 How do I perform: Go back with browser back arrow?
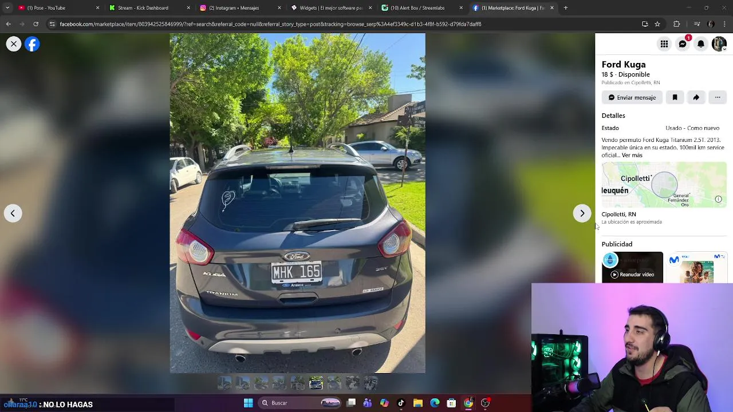point(8,24)
